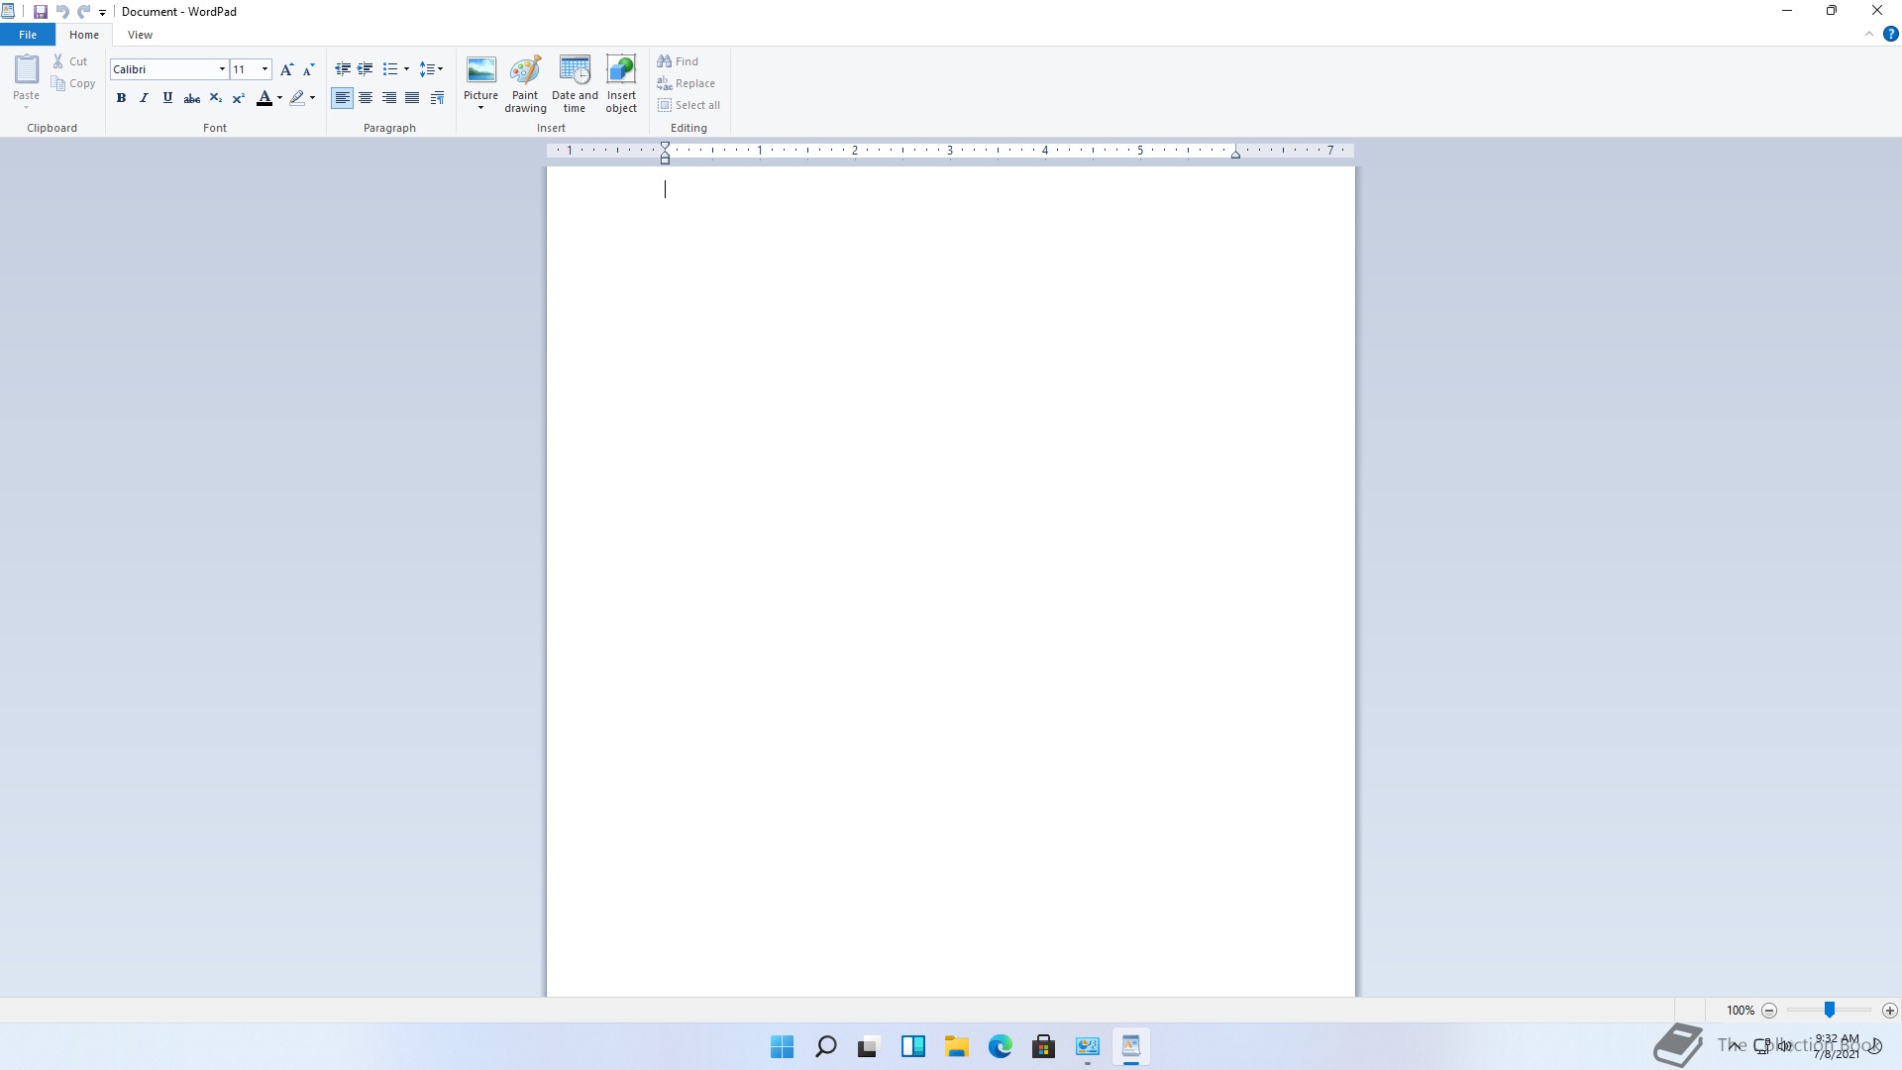Screen dimensions: 1902x1070
Task: Switch to the View tab
Action: click(140, 35)
